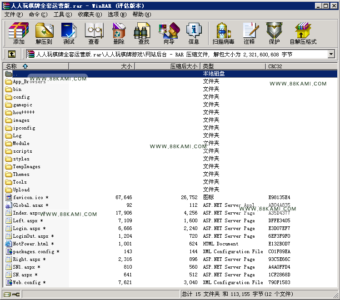Select the SN.aspx file
This screenshot has width=340, height=300.
pos(22,275)
